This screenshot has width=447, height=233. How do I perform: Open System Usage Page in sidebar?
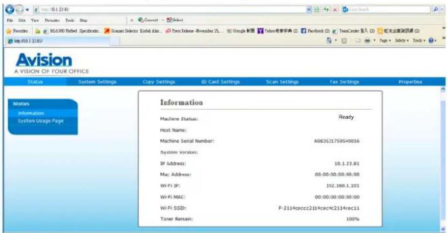pos(41,121)
